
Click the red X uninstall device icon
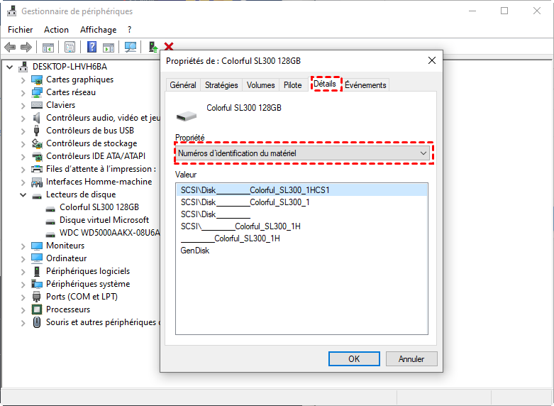pyautogui.click(x=169, y=46)
